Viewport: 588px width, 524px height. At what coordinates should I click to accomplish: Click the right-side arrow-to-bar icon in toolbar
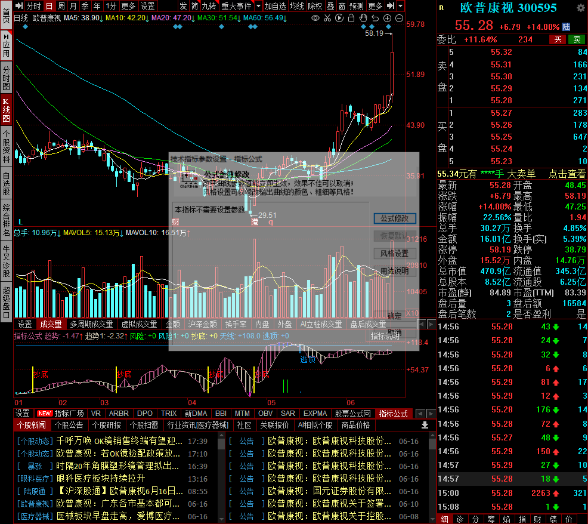pyautogui.click(x=391, y=6)
